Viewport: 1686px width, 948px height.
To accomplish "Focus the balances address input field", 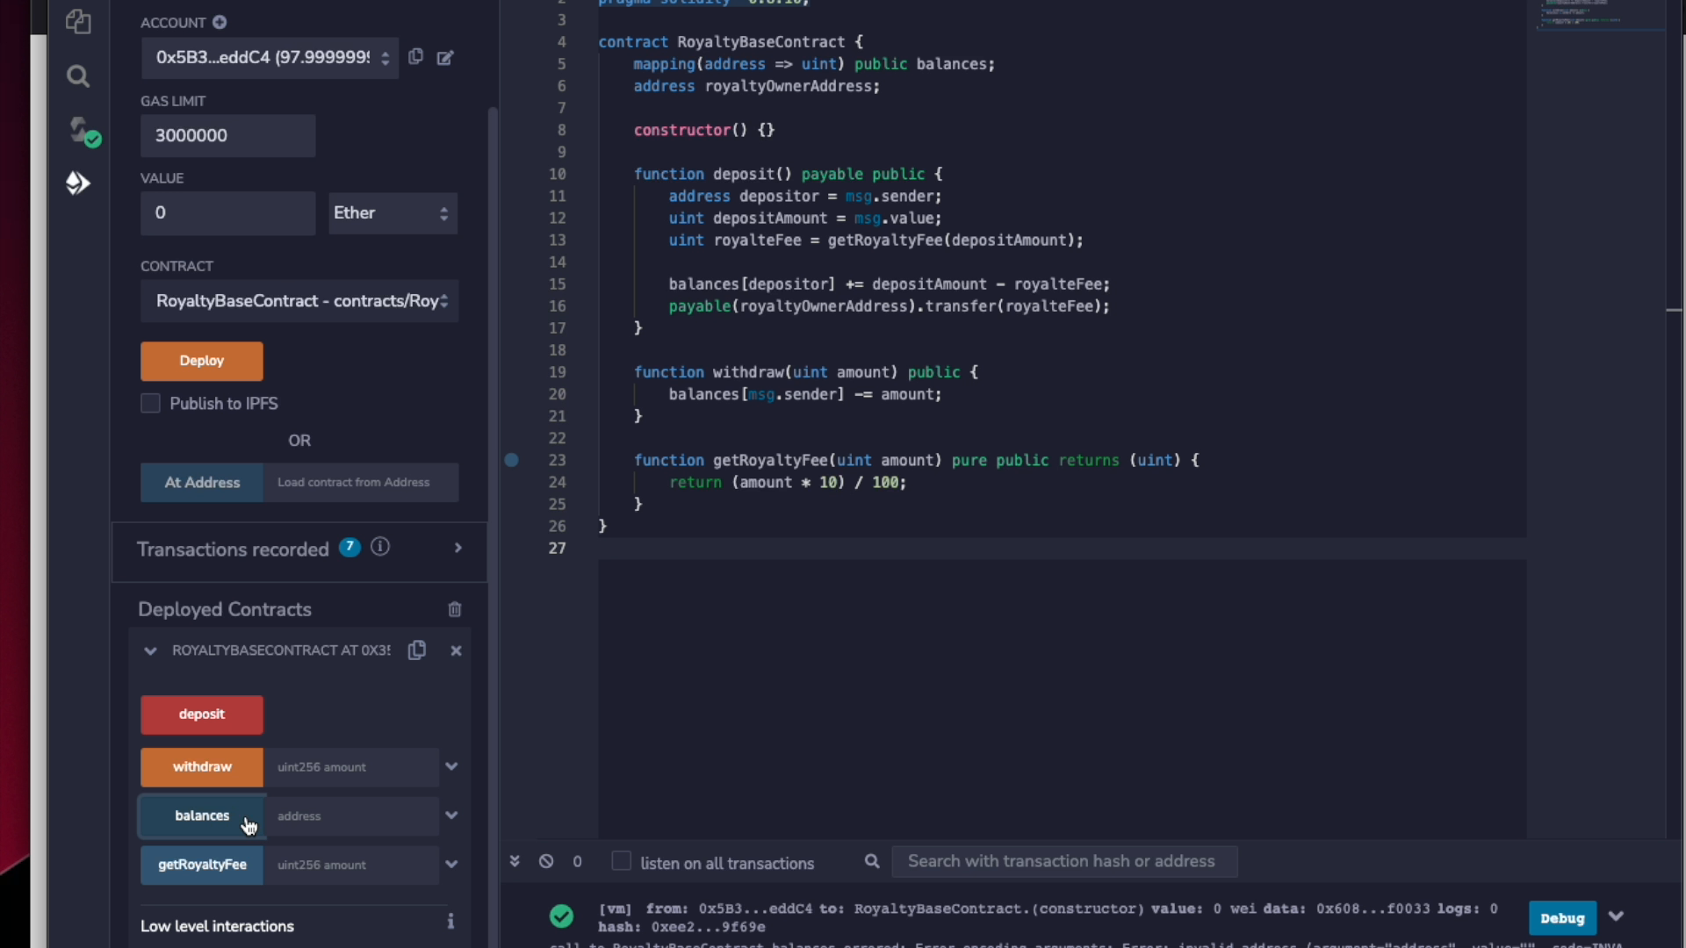I will click(351, 816).
